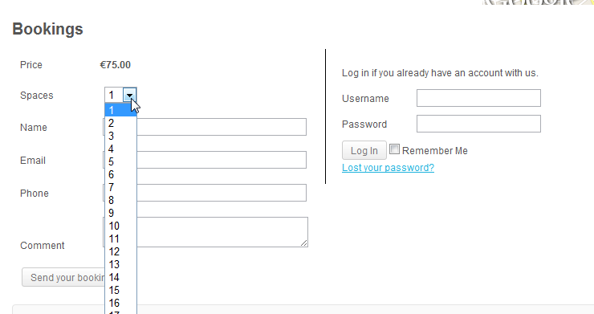Click the Log In button
Image resolution: width=594 pixels, height=314 pixels.
coord(364,150)
